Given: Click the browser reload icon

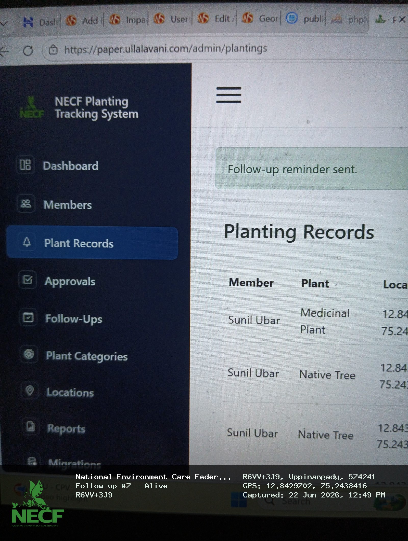Looking at the screenshot, I should click(x=28, y=51).
